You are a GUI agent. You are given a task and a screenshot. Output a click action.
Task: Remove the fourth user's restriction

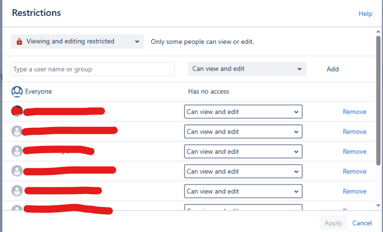coord(355,171)
